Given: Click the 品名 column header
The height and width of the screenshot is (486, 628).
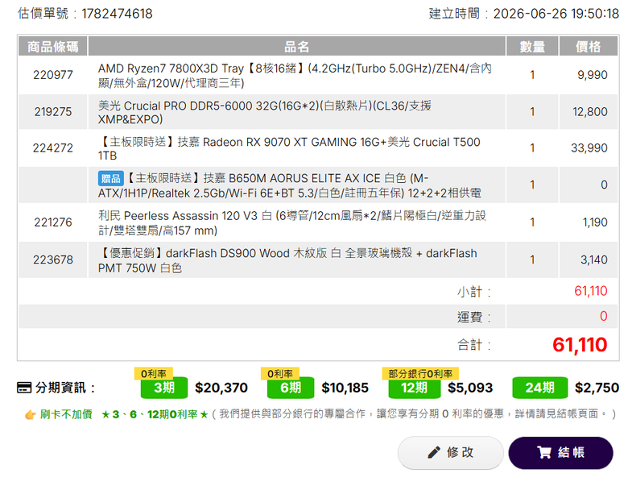Looking at the screenshot, I should coord(297,47).
